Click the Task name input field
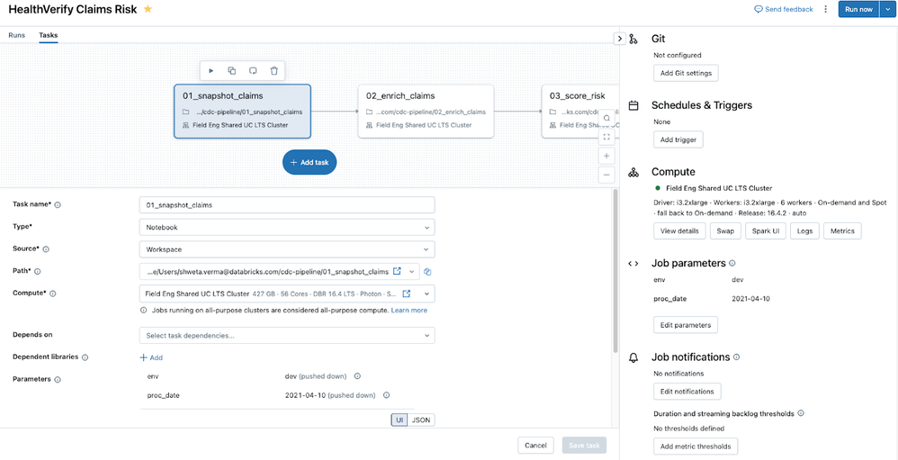The width and height of the screenshot is (898, 460). click(287, 205)
